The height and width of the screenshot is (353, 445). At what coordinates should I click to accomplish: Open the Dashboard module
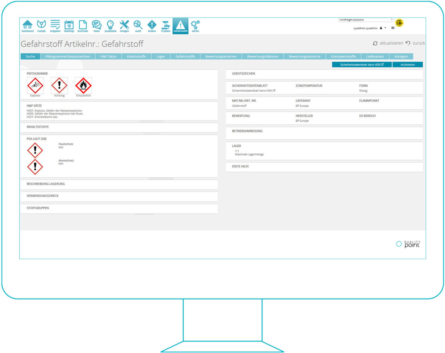click(27, 25)
